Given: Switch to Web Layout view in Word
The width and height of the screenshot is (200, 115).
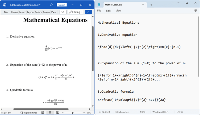Looking at the screenshot, I should click(x=57, y=113).
